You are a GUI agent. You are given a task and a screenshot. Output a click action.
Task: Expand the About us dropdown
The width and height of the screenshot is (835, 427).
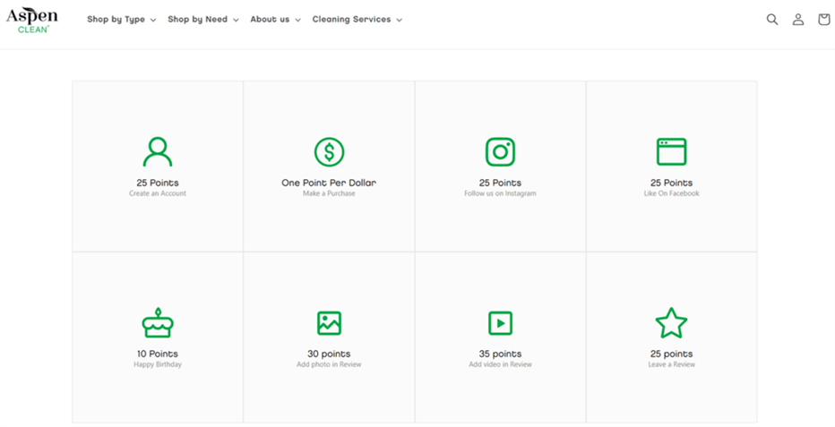[275, 20]
